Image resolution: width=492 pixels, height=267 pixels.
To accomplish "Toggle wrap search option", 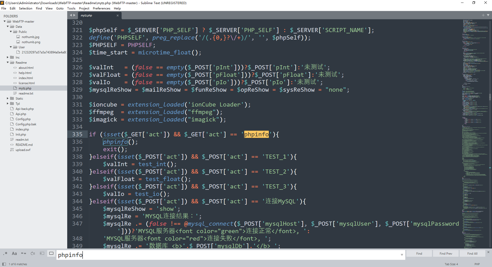I will (33, 253).
